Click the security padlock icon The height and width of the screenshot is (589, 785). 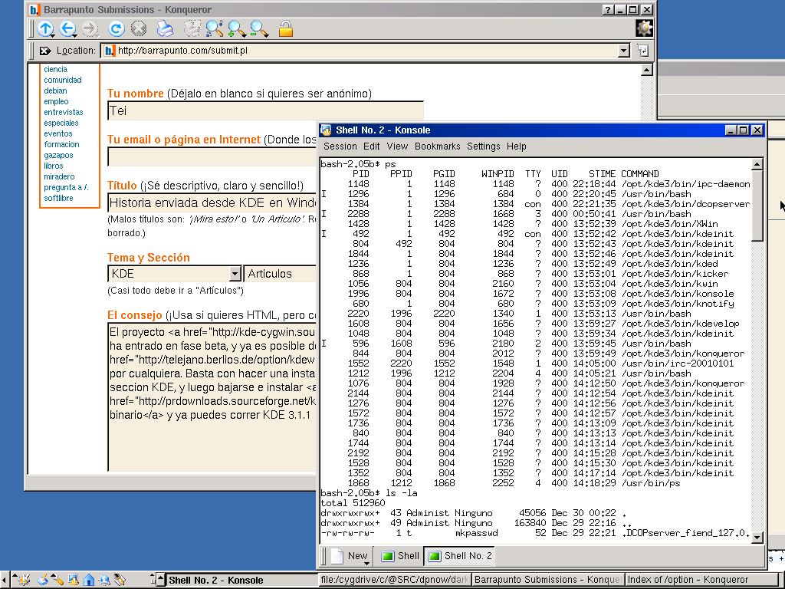pos(285,28)
